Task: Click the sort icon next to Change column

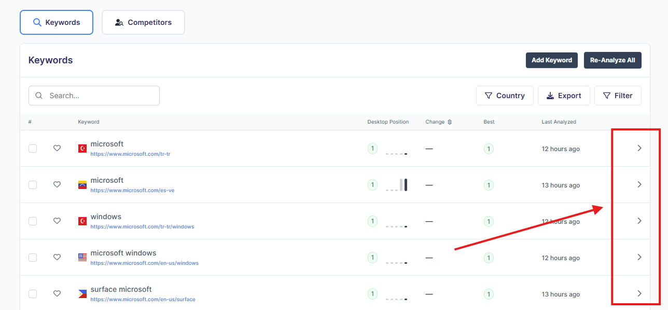Action: [x=450, y=122]
